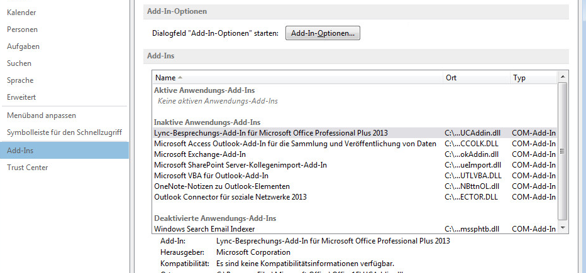
Task: Click the C:\...NBttnOL.dll location cell
Action: coord(472,186)
